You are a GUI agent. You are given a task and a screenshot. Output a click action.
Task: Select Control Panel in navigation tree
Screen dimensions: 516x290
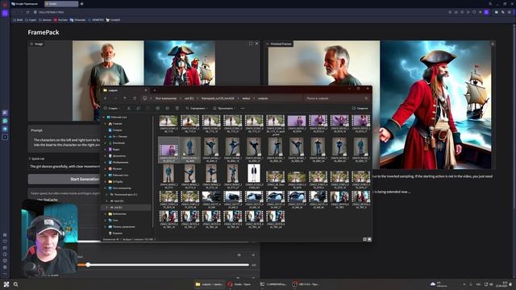(x=122, y=227)
